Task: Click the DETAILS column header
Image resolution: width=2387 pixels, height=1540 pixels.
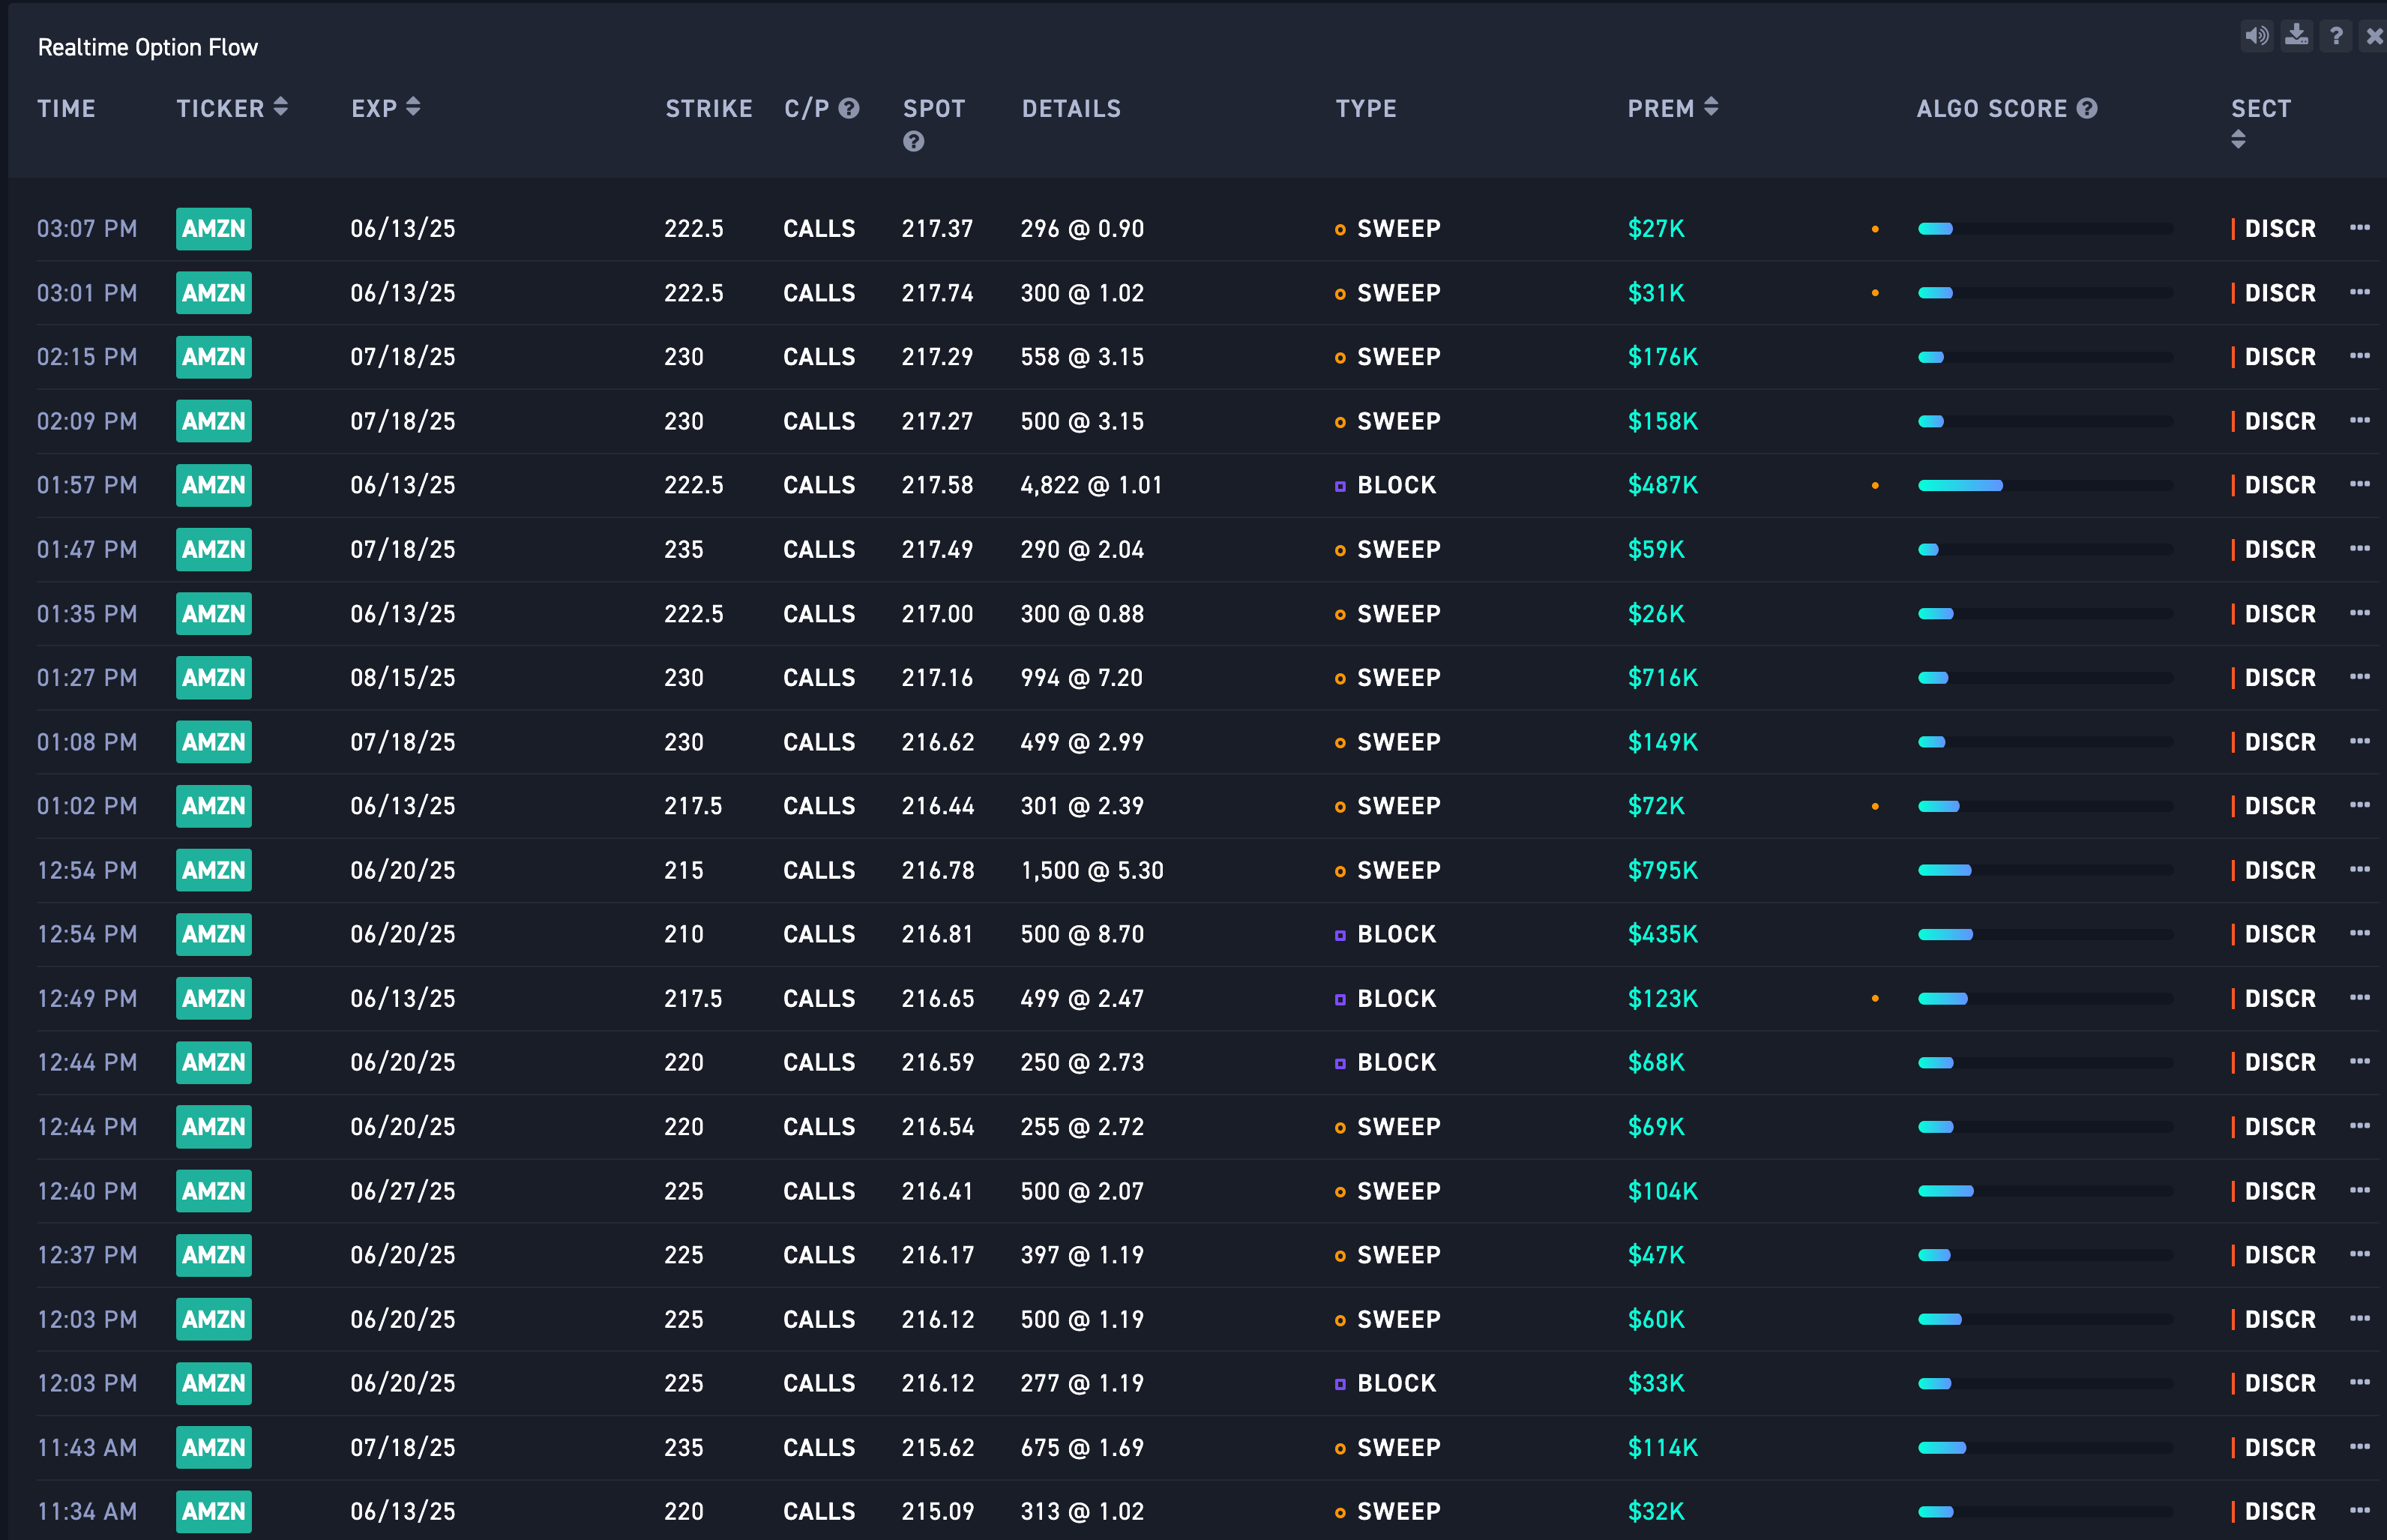Action: pyautogui.click(x=1071, y=108)
